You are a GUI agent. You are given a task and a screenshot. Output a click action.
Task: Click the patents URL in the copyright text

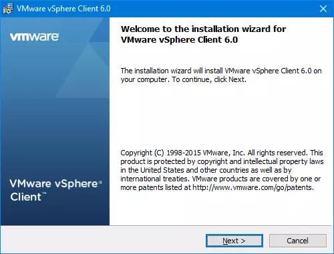(253, 187)
